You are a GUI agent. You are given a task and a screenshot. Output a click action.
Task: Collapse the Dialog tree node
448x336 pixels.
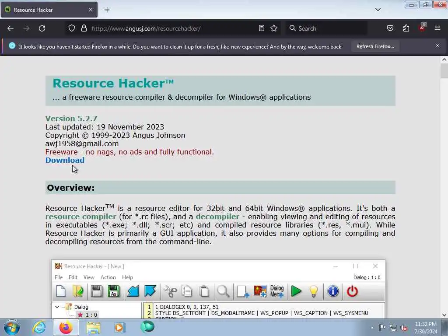click(57, 307)
